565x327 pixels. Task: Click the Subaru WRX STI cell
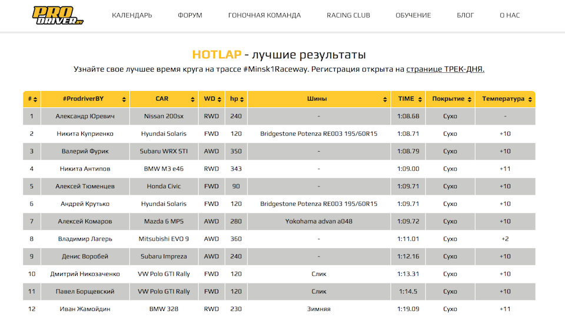[x=164, y=151]
